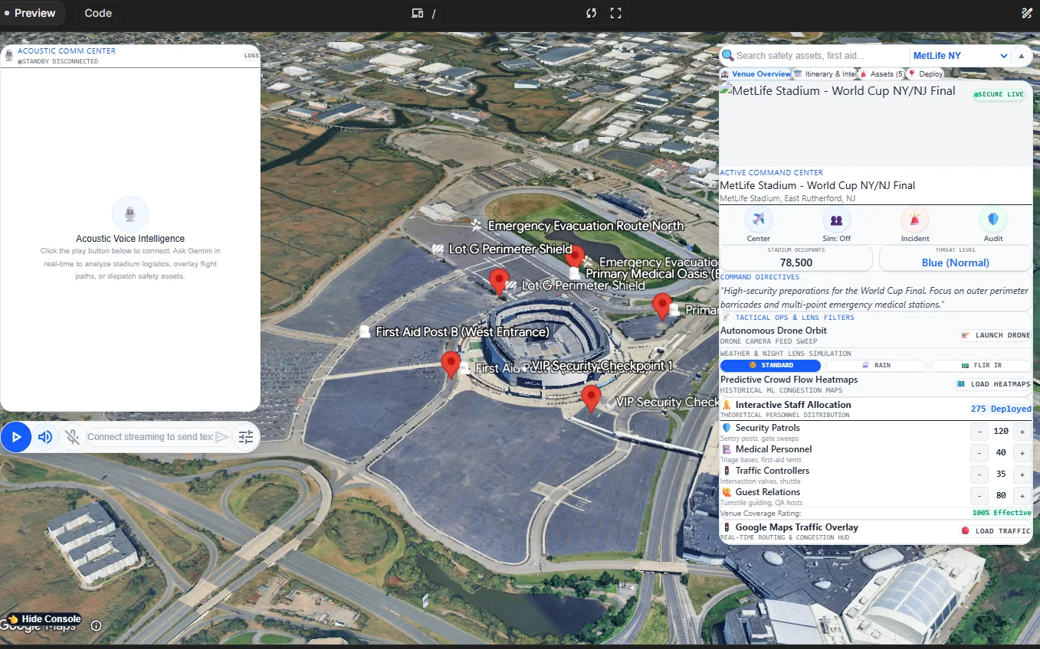Click the Emergency Evacuation Route North label
The height and width of the screenshot is (649, 1040).
point(586,226)
